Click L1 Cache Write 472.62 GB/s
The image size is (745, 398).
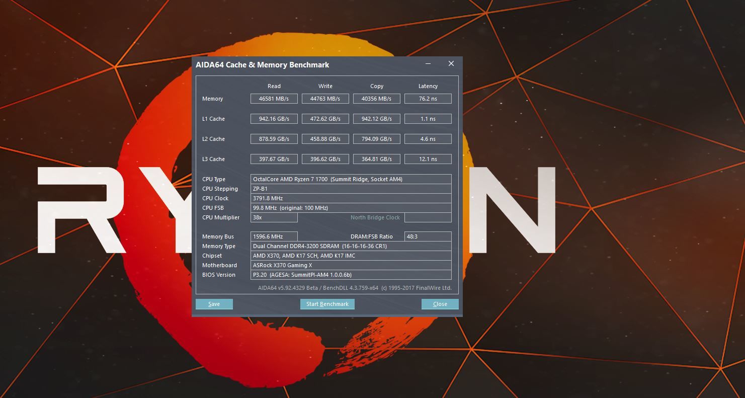point(325,119)
